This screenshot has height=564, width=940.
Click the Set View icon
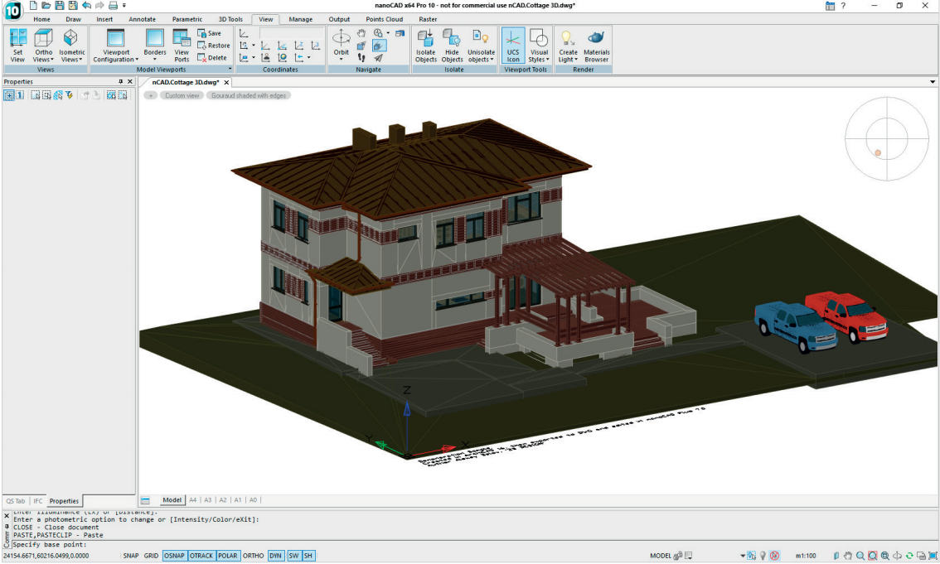tap(18, 38)
